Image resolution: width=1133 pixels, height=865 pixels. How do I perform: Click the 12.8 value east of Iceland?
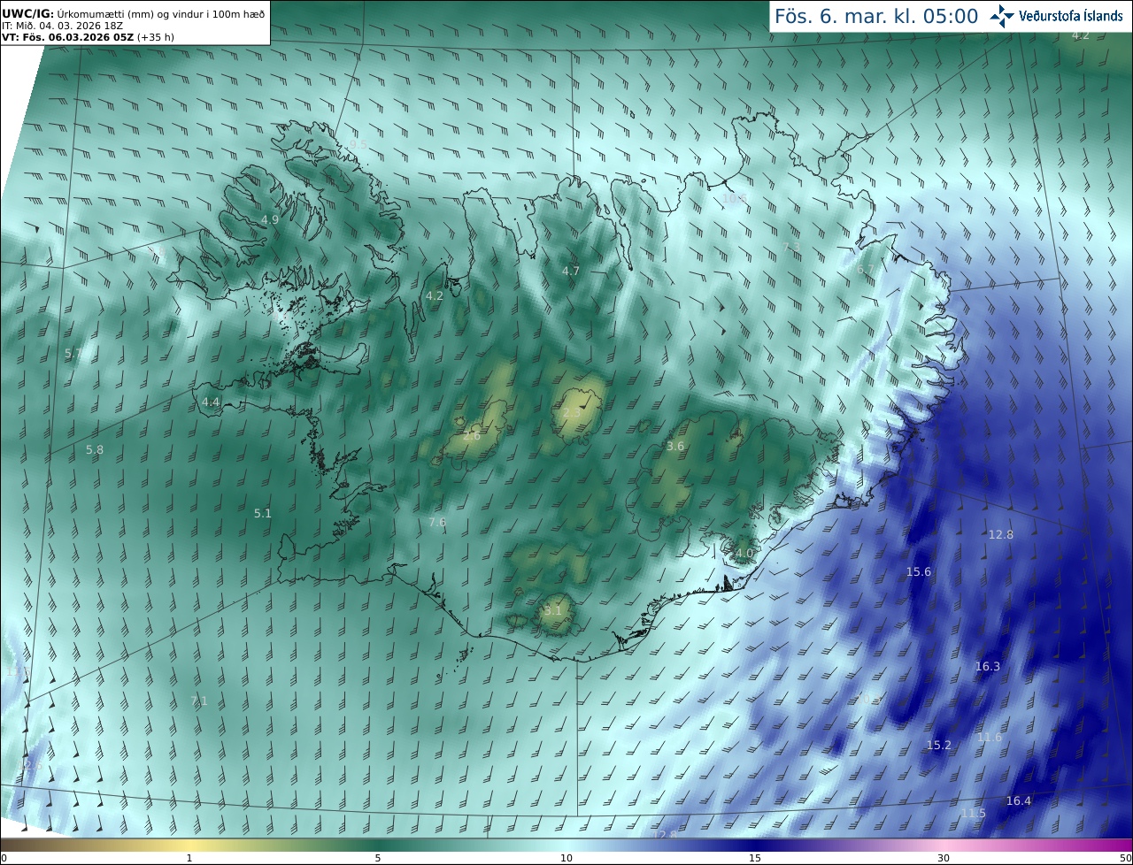point(1001,534)
